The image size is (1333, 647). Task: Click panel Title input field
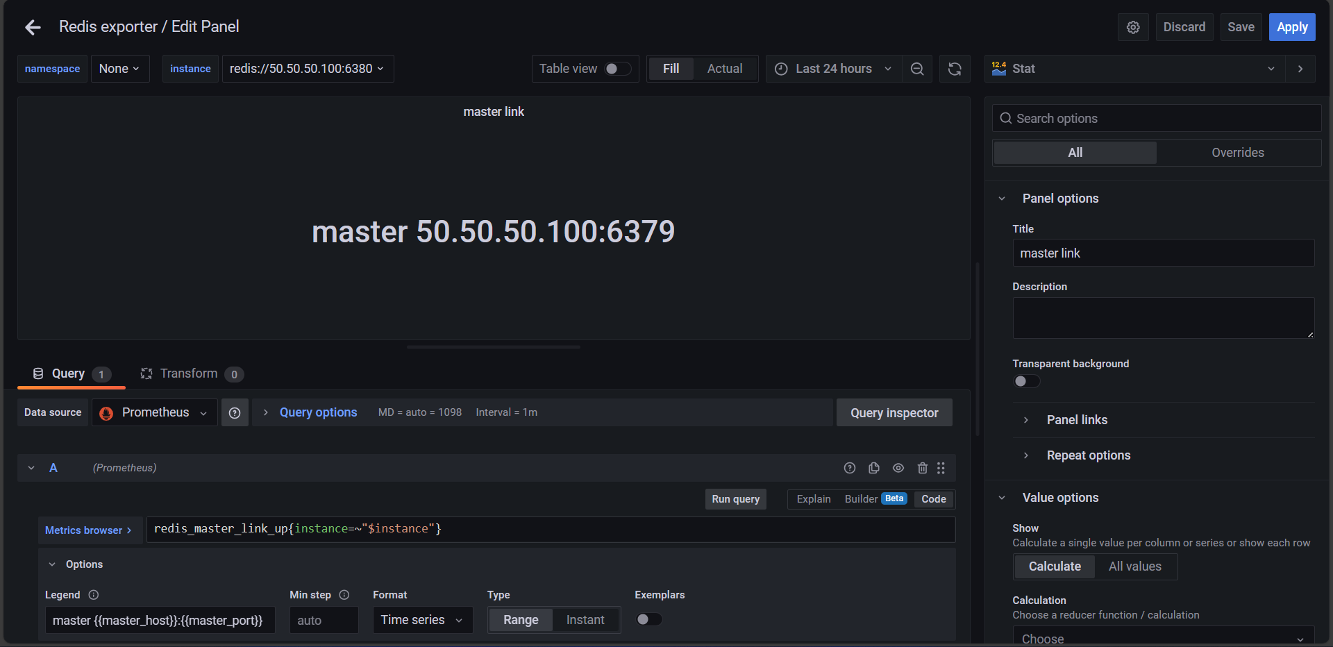point(1163,253)
